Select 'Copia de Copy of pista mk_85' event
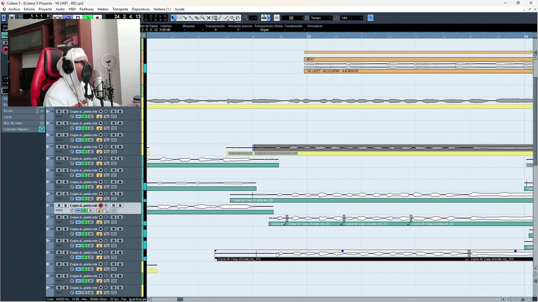The width and height of the screenshot is (538, 302). (382, 197)
